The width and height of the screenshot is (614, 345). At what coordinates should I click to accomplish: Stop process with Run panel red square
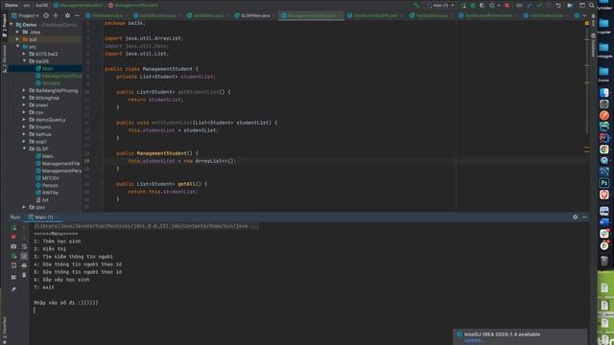13,237
